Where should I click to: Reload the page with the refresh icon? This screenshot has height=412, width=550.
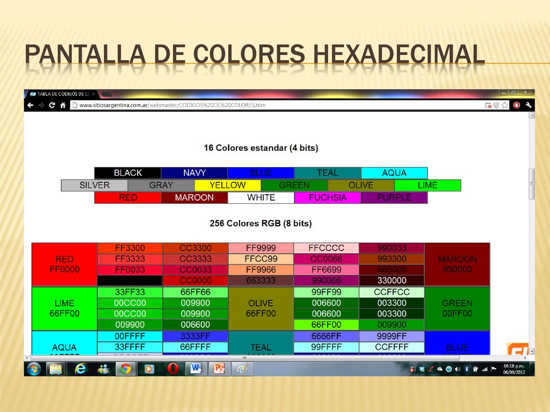52,105
